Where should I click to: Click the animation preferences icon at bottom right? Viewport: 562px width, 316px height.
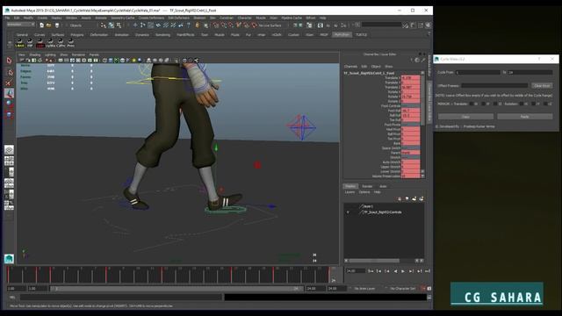429,289
